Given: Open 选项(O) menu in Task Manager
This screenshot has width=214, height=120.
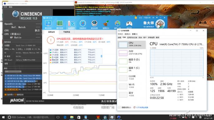Looking at the screenshot, I should click(x=127, y=34).
